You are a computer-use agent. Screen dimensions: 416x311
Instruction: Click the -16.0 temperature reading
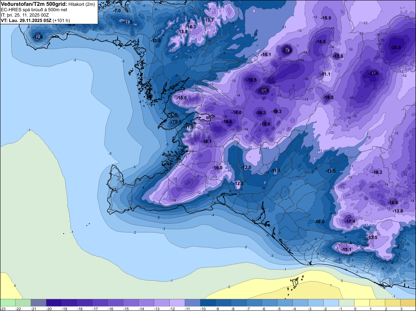218,168
